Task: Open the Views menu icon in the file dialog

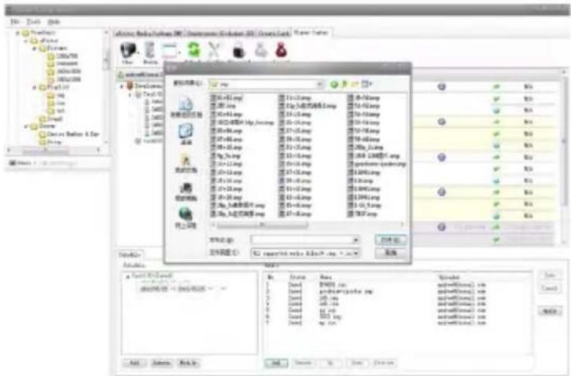Action: 367,84
